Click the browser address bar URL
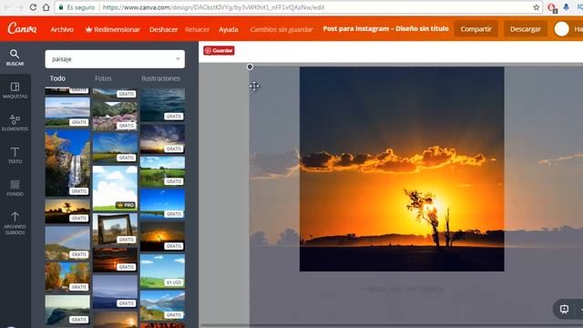The width and height of the screenshot is (583, 328). [213, 7]
